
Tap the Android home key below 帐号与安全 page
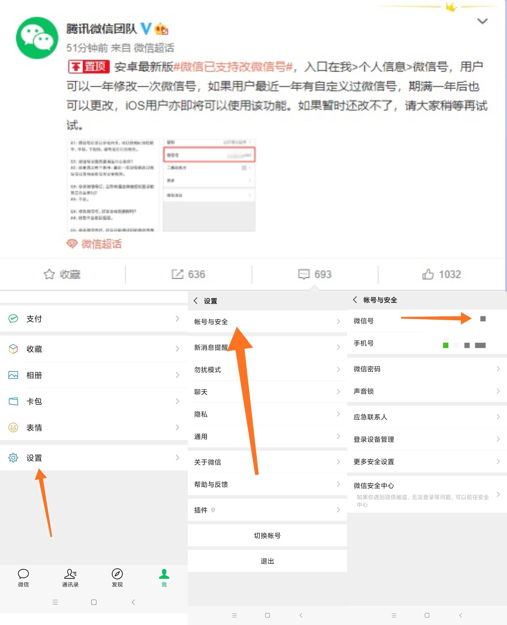click(x=427, y=615)
